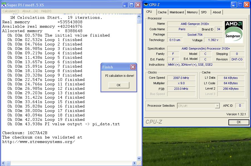Close the Finish dialog
This screenshot has height=166, width=251.
[x=133, y=67]
